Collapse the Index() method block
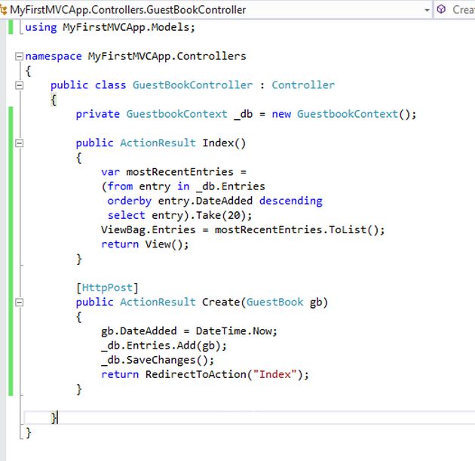Image resolution: width=475 pixels, height=461 pixels. click(x=19, y=143)
